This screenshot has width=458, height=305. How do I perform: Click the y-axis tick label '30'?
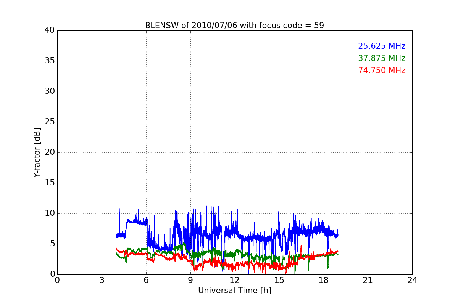click(50, 91)
